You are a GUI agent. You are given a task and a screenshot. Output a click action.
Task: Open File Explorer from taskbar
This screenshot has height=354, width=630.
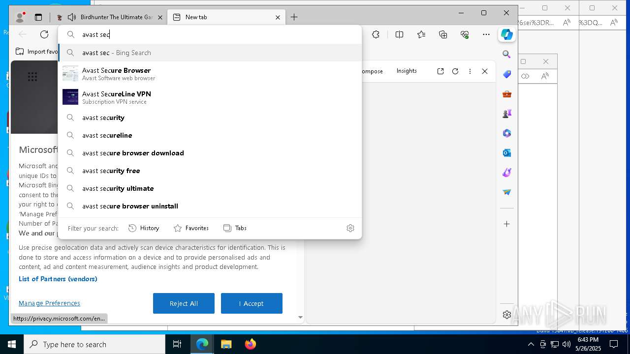coord(226,344)
